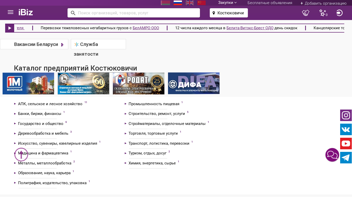
Task: Click the login arrow icon
Action: click(x=339, y=13)
